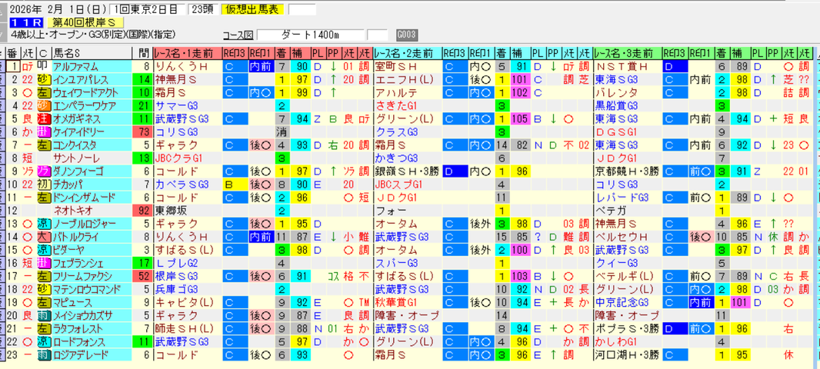Open the コース図 course map link
The width and height of the screenshot is (820, 369).
[x=238, y=35]
